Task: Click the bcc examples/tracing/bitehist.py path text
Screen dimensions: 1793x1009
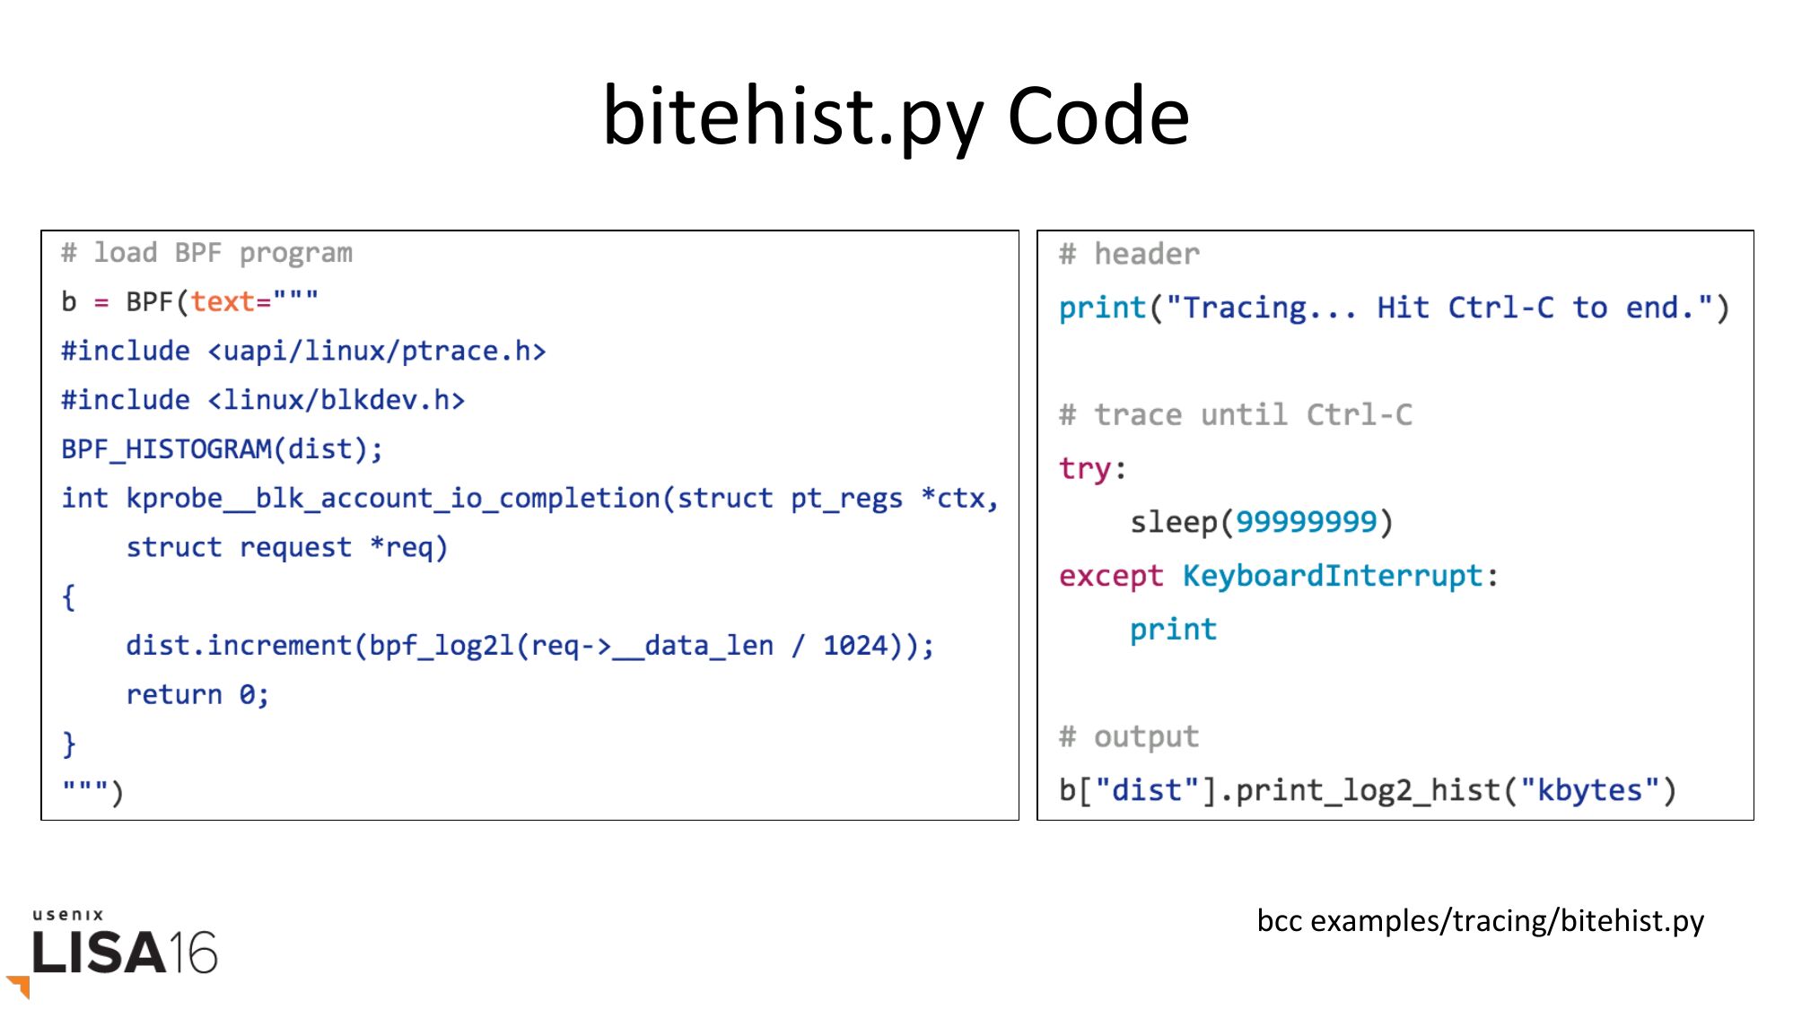Action: click(1480, 921)
